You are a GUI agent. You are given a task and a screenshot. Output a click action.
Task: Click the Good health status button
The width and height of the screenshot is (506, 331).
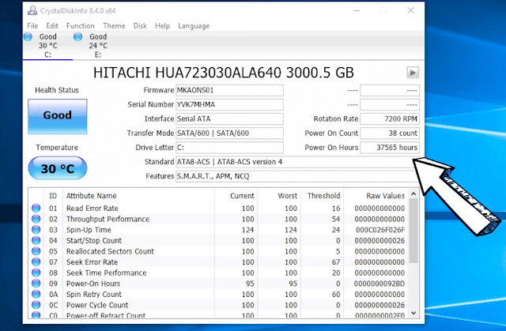(x=58, y=116)
